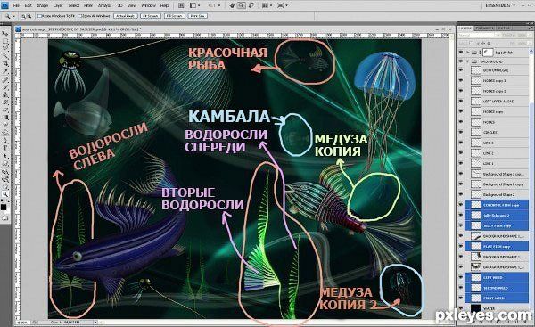Click lock transparent pixels icon
Image resolution: width=535 pixels, height=327 pixels.
471,44
